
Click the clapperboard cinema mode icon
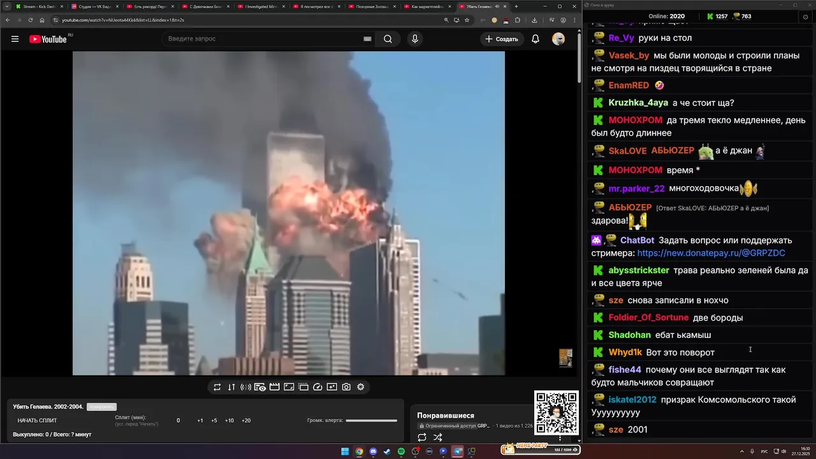pyautogui.click(x=274, y=387)
